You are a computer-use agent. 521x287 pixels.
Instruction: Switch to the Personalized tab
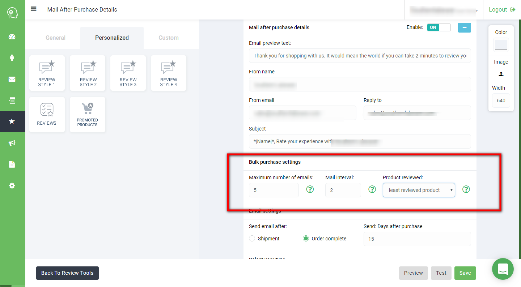pos(112,38)
